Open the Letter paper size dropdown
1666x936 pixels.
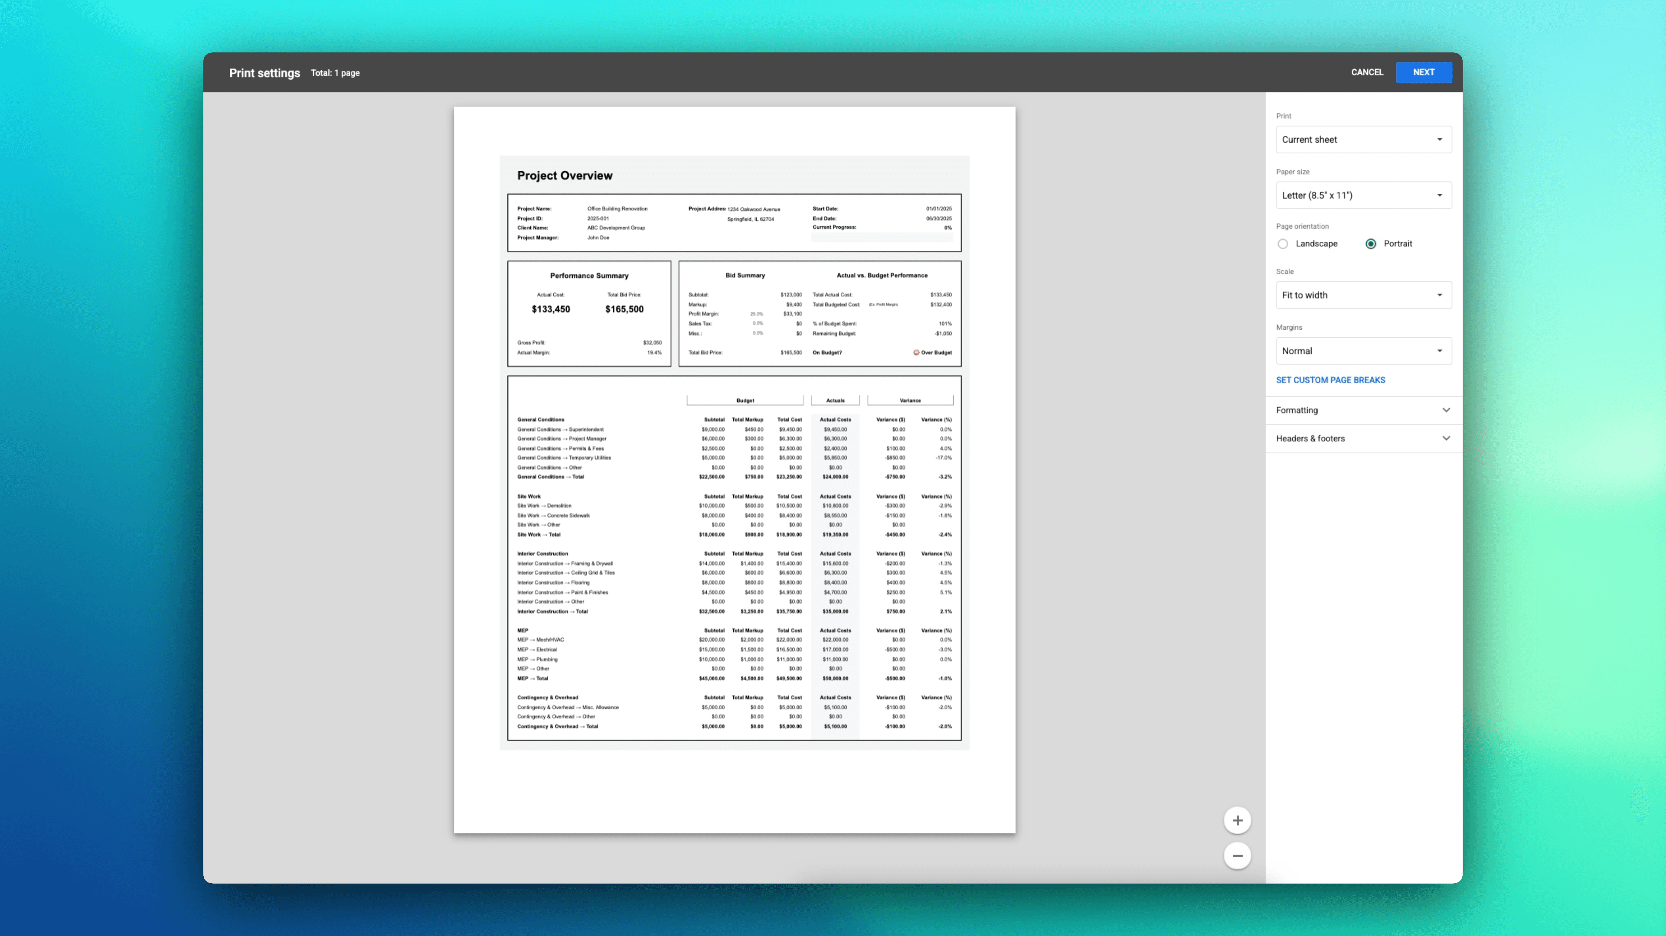click(x=1363, y=195)
